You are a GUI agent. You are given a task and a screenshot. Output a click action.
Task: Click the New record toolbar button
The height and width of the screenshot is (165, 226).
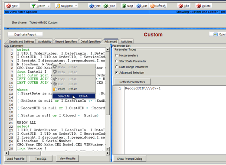tap(12, 6)
